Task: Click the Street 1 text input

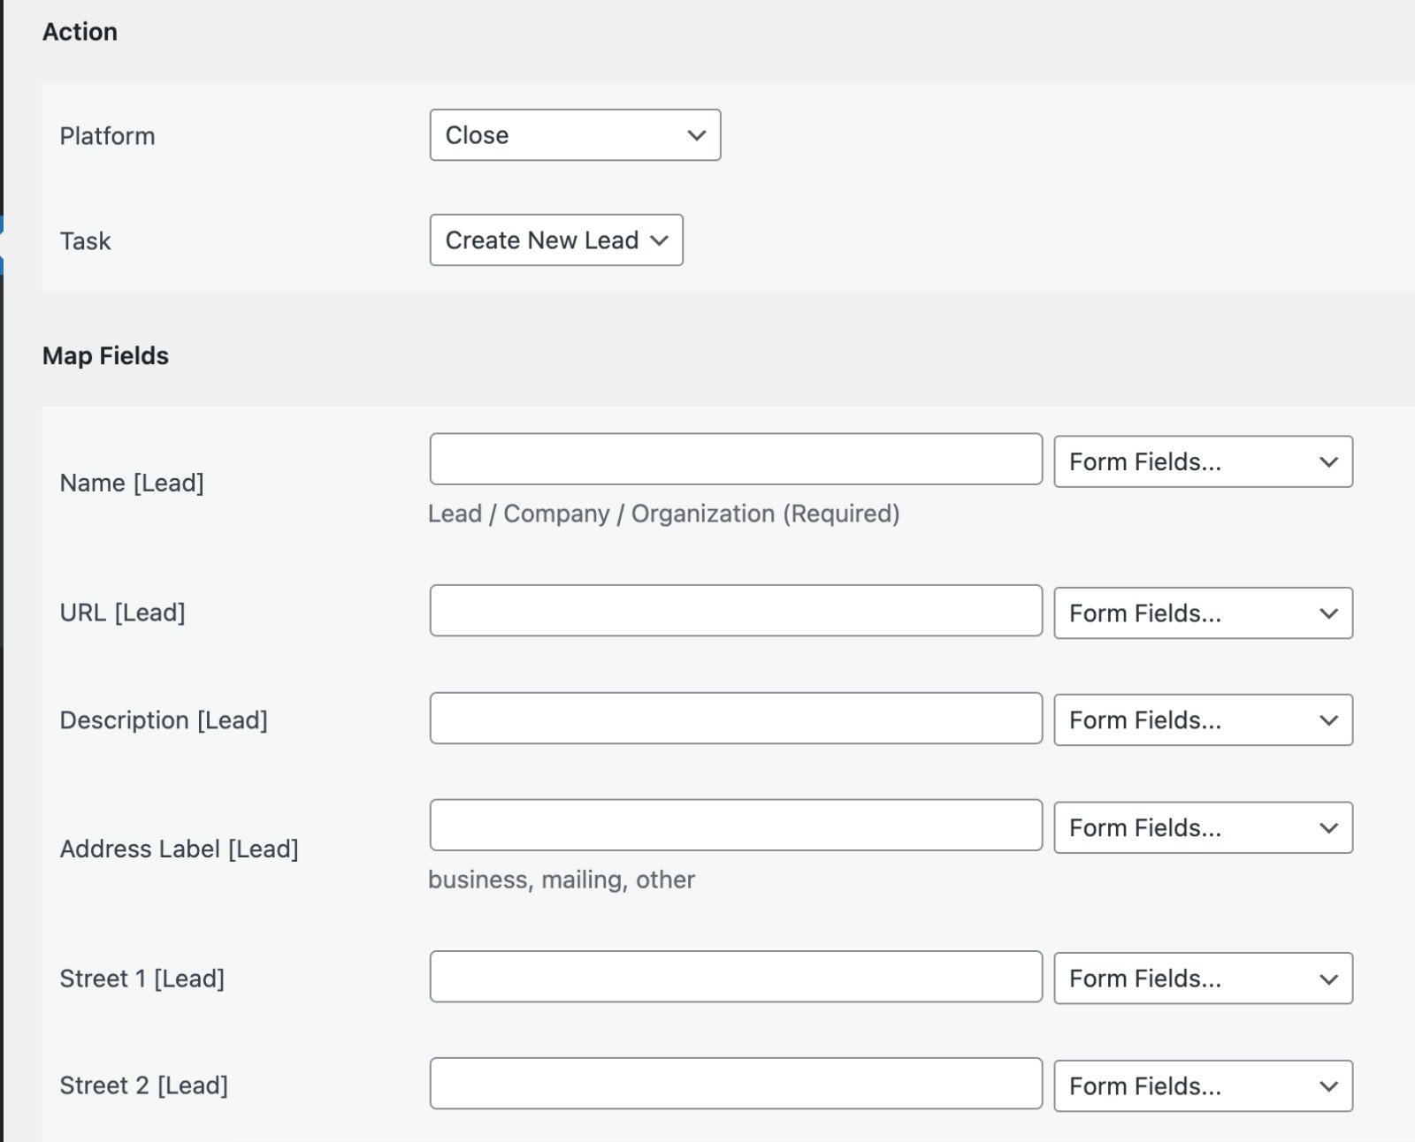Action: click(735, 976)
